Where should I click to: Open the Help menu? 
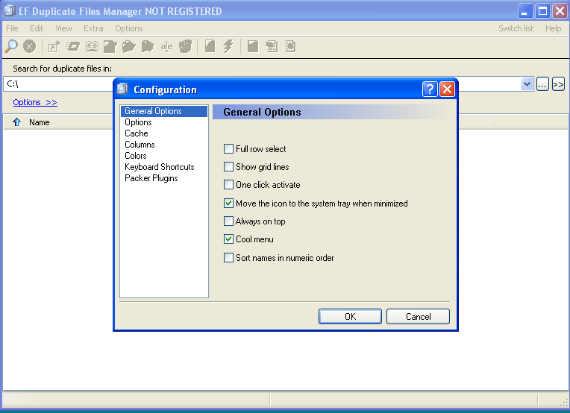click(x=553, y=28)
